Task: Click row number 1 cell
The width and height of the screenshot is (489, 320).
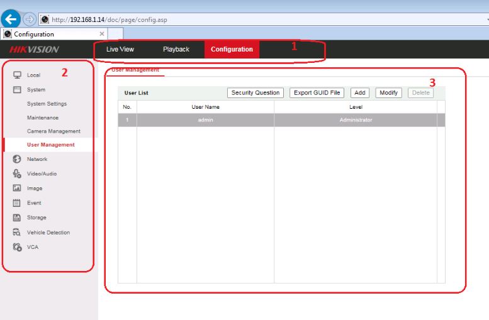Action: coord(127,120)
